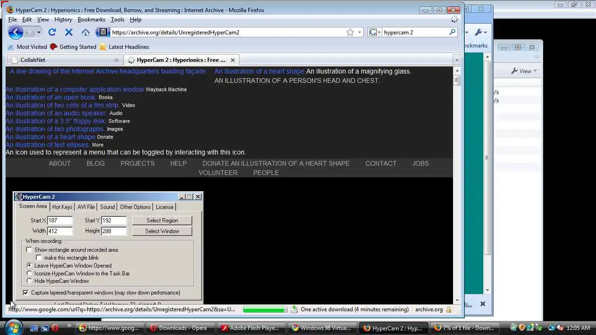
Task: Switch to Sound tab
Action: pyautogui.click(x=107, y=207)
